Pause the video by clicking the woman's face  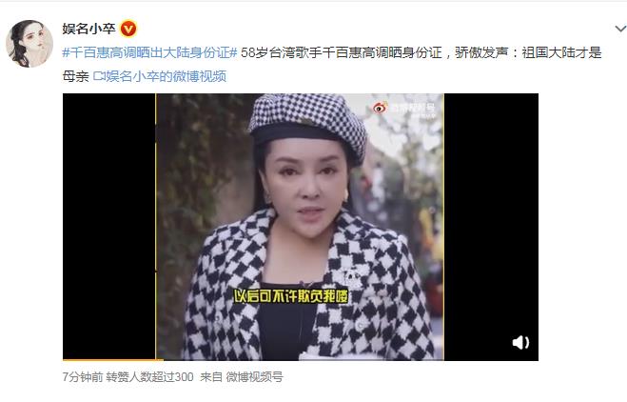tap(304, 180)
